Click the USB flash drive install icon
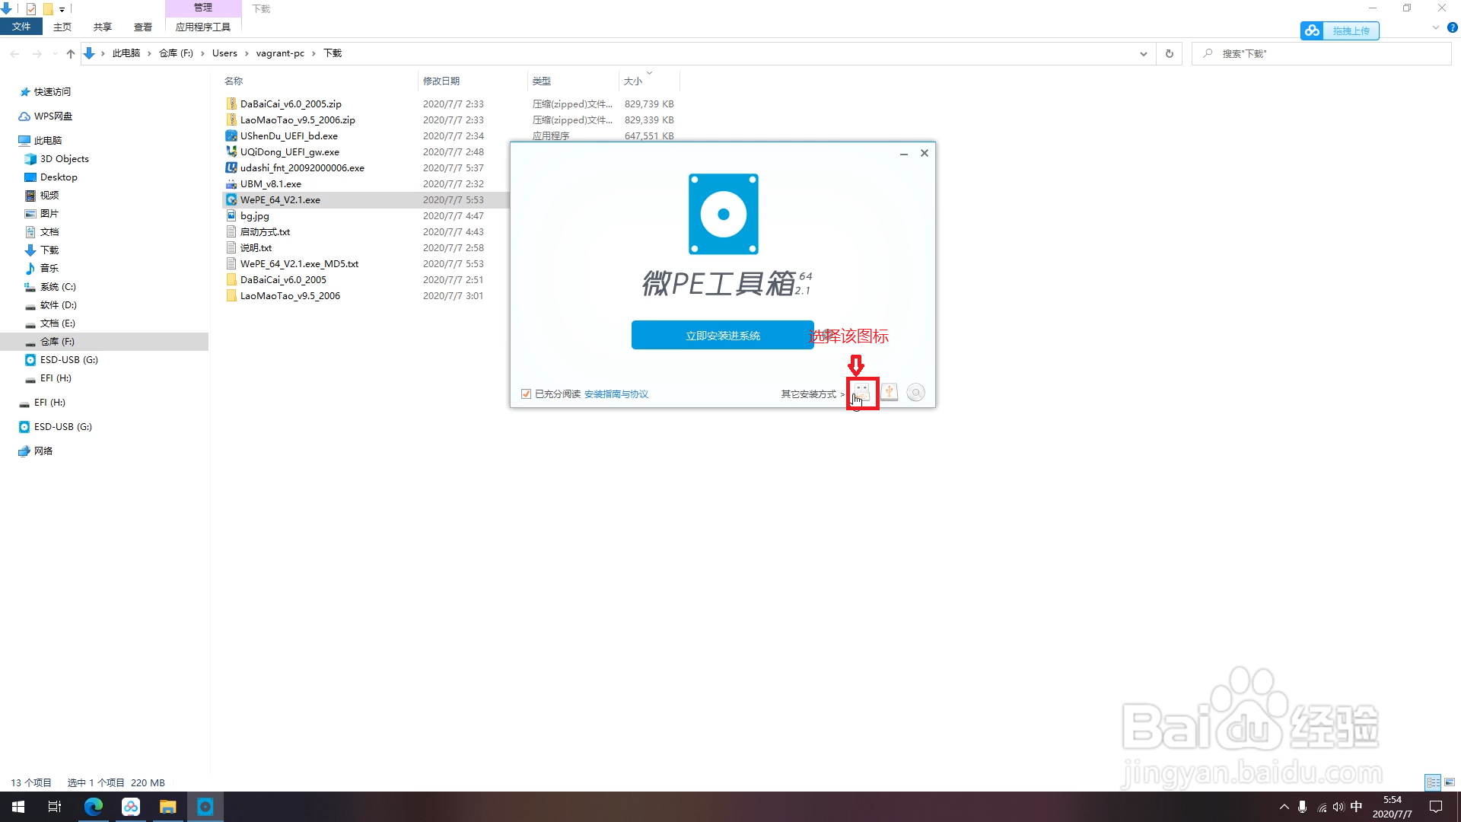 pyautogui.click(x=861, y=393)
